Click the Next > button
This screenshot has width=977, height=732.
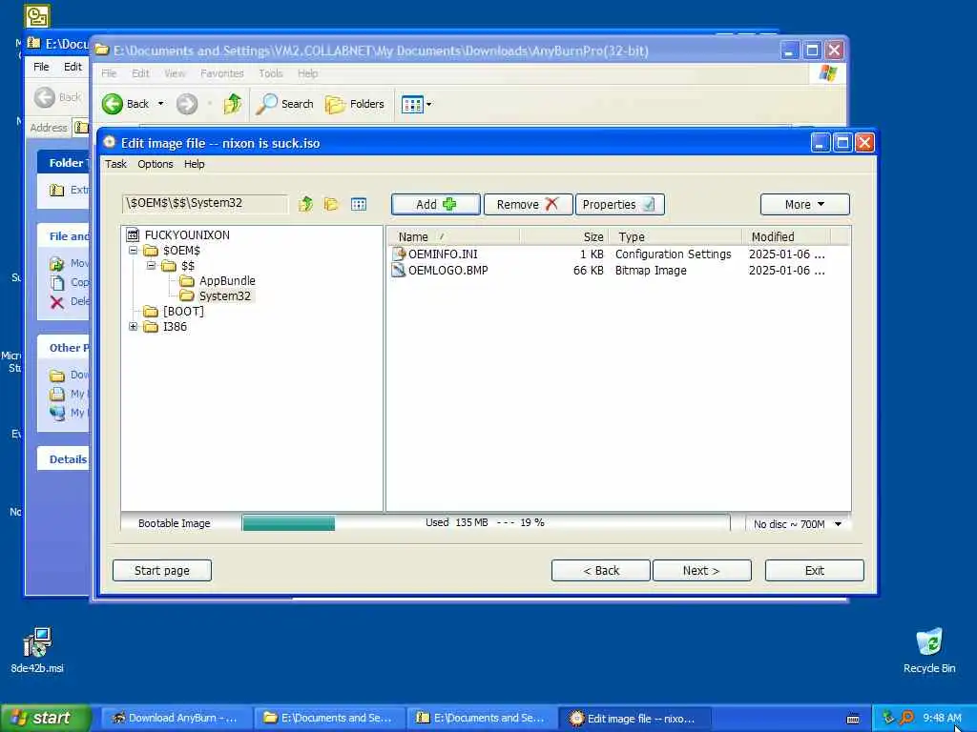(701, 571)
